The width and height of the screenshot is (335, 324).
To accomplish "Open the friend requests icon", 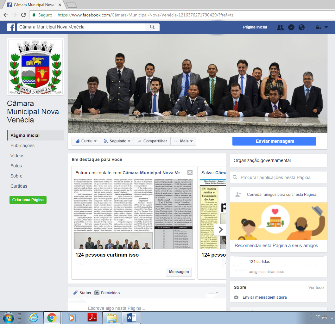I will tap(280, 27).
